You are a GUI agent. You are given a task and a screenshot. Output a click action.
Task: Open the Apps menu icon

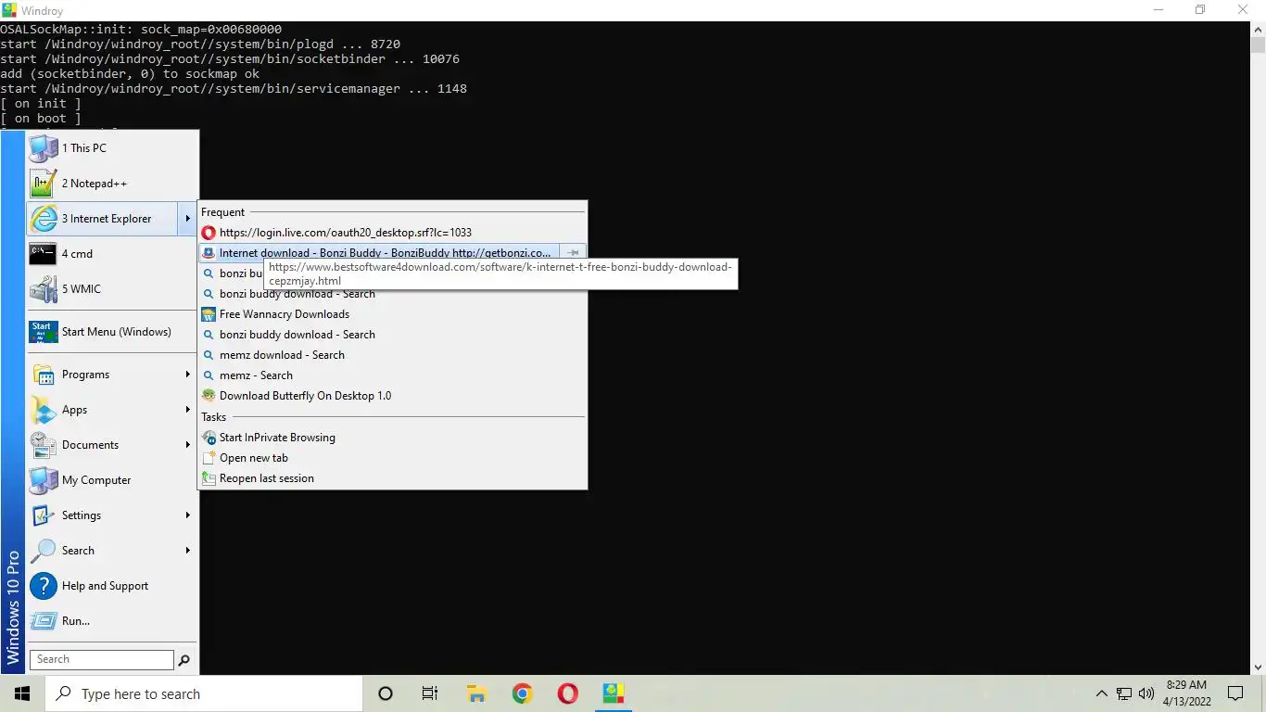coord(43,410)
